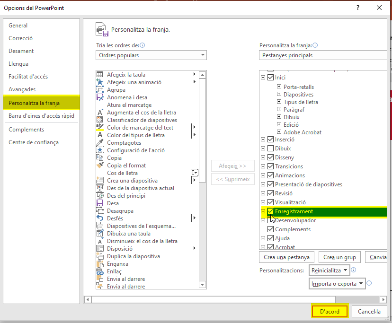Confirm with the D'acord button
The image size is (392, 323).
tap(330, 312)
